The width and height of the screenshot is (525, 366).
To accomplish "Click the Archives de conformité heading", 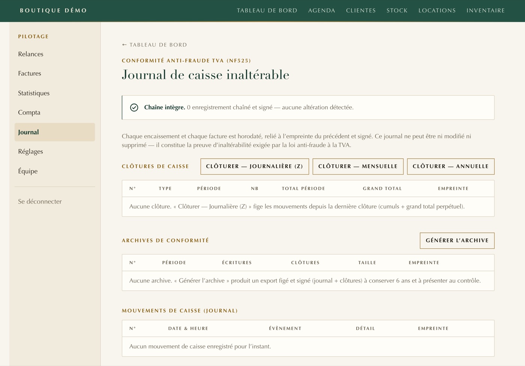I will 165,241.
